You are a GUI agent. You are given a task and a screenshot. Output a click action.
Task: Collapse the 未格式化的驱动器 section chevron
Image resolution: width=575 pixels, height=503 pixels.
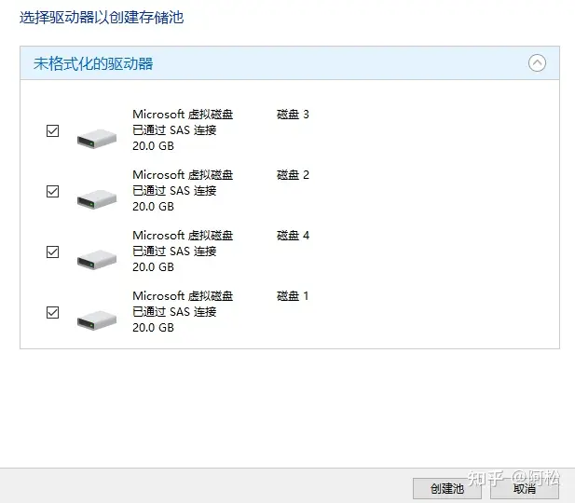(x=537, y=63)
